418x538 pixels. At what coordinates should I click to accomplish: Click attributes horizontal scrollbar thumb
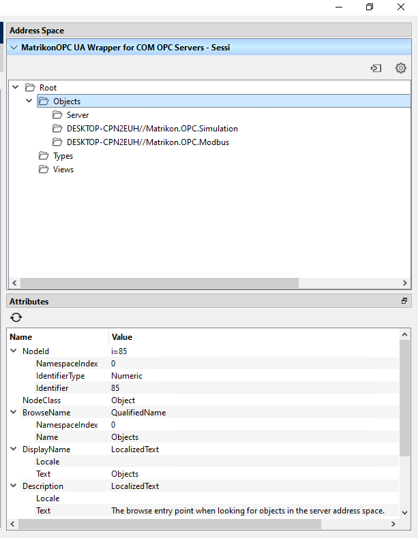tap(170, 524)
